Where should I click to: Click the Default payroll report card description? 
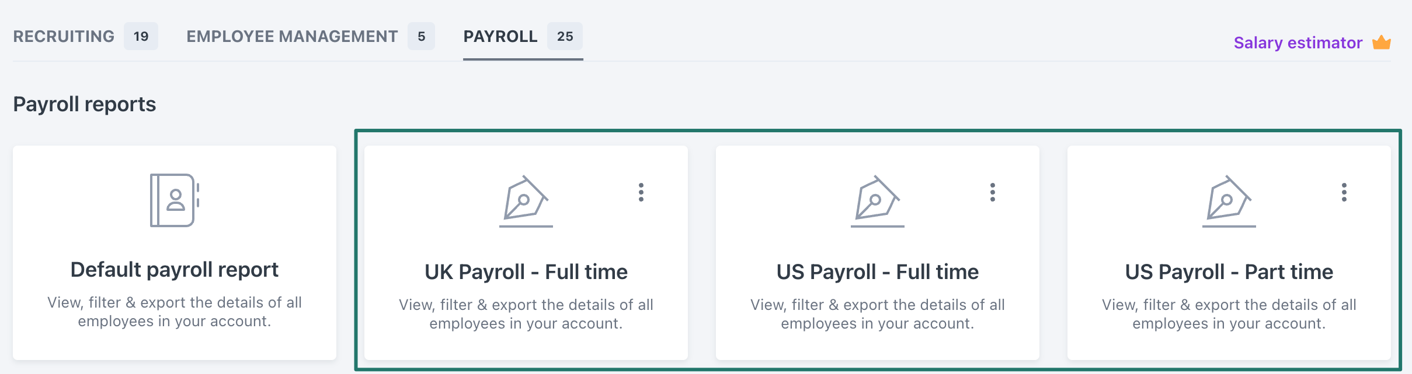[x=175, y=312]
